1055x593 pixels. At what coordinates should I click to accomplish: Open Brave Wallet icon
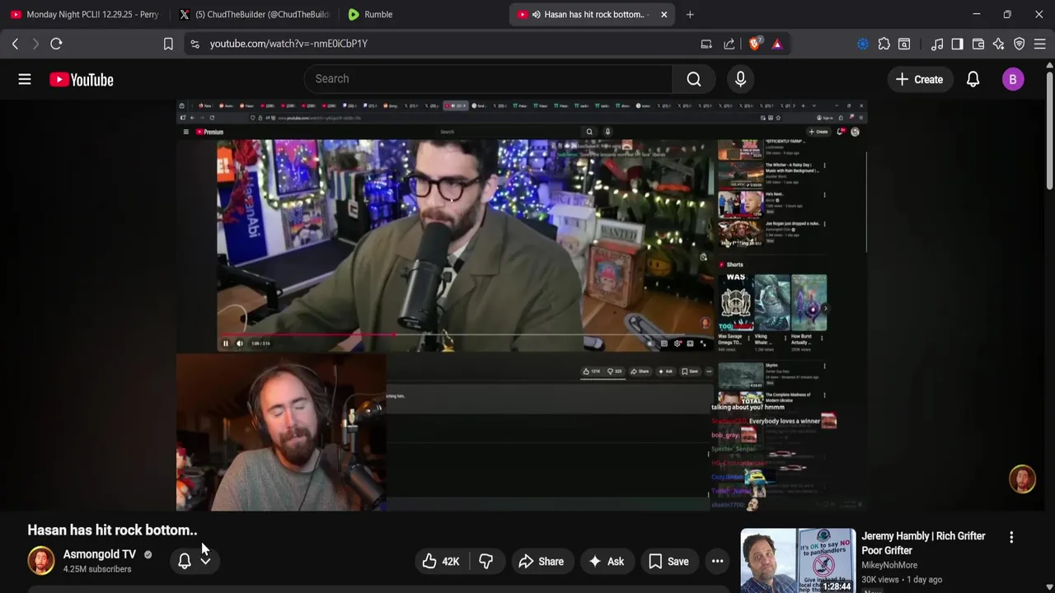(x=978, y=44)
